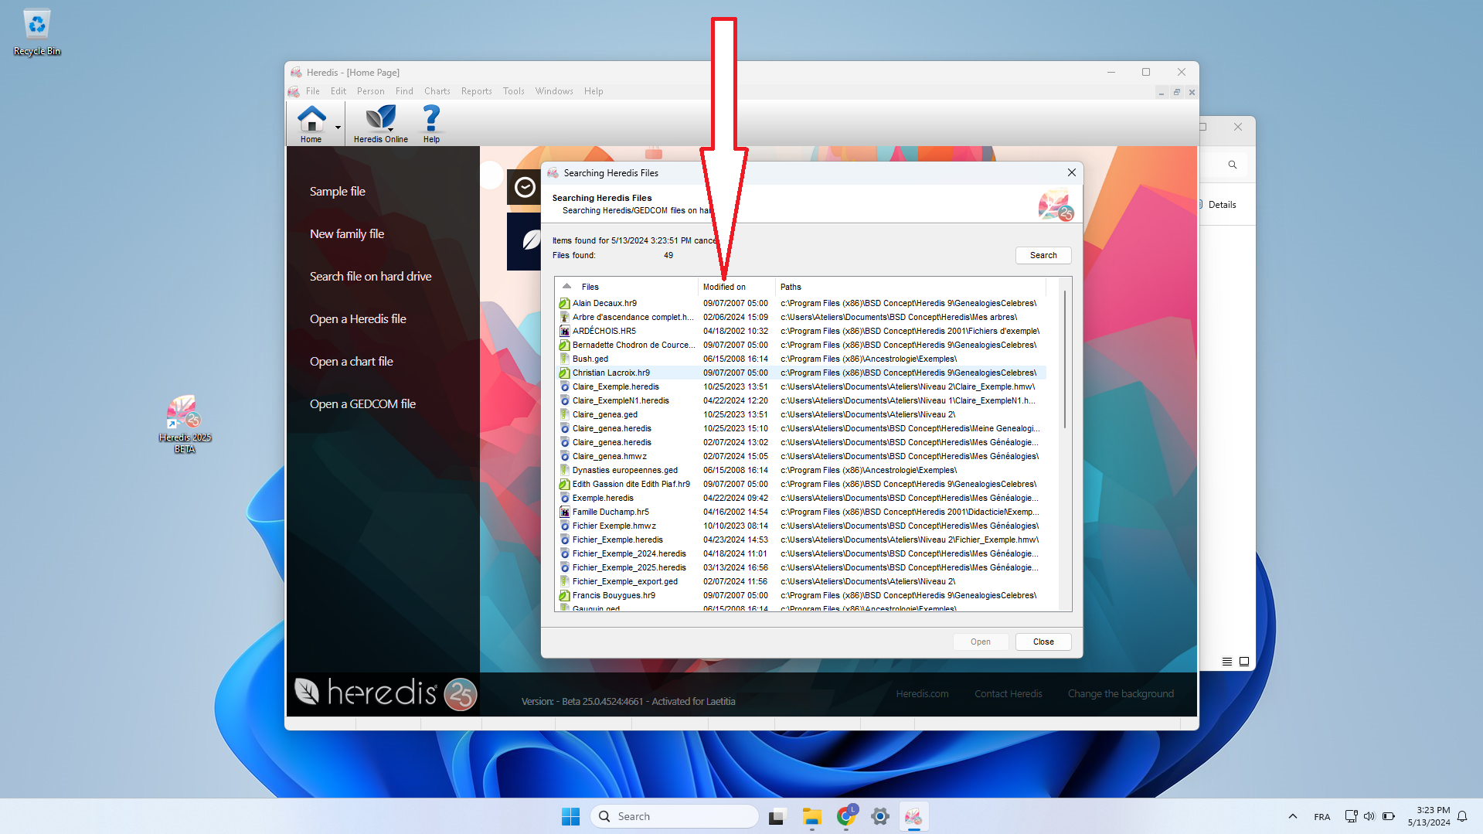Image resolution: width=1483 pixels, height=834 pixels.
Task: Open the Charts menu
Action: pyautogui.click(x=437, y=90)
